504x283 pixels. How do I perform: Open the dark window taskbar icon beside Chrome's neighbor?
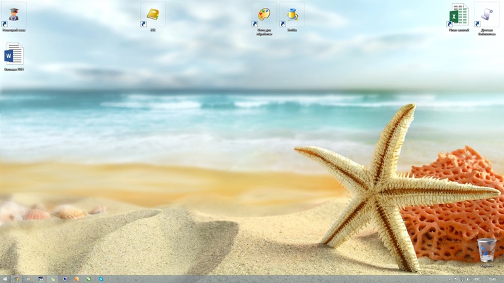point(41,279)
